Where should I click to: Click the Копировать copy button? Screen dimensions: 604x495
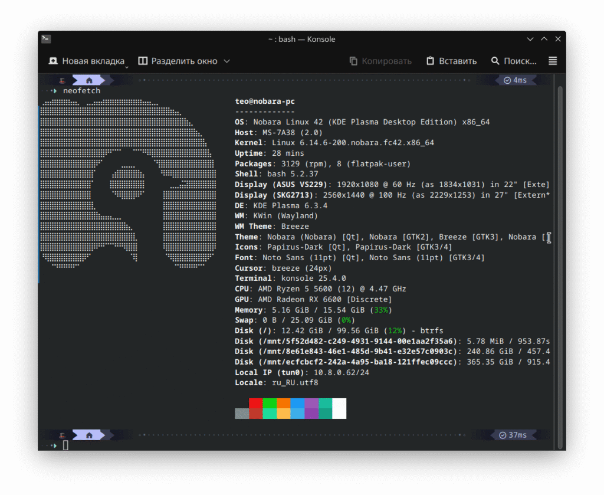click(380, 61)
